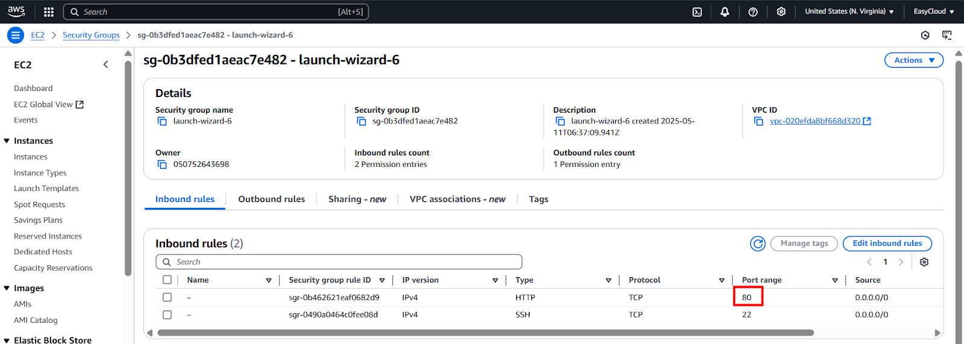Switch to the Outbound rules tab

tap(272, 199)
